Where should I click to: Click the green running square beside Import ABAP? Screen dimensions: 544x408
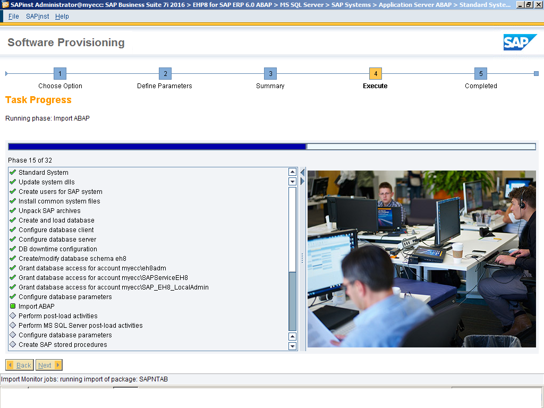pyautogui.click(x=13, y=306)
